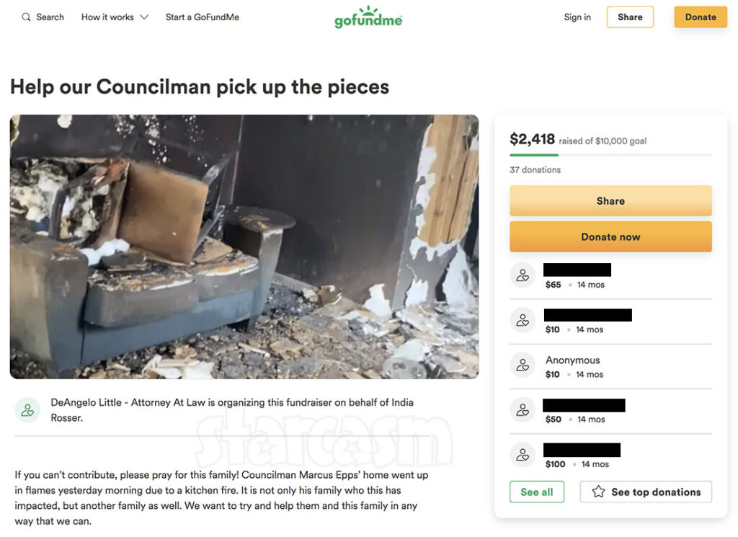Image resolution: width=738 pixels, height=537 pixels.
Task: Click the Anonymous donor avatar icon
Action: [523, 365]
